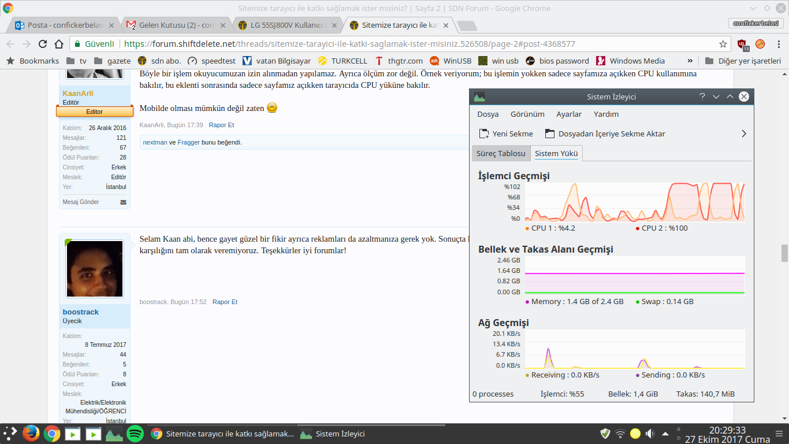
Task: Expand the bookmarks bar overflow chevron
Action: [690, 61]
